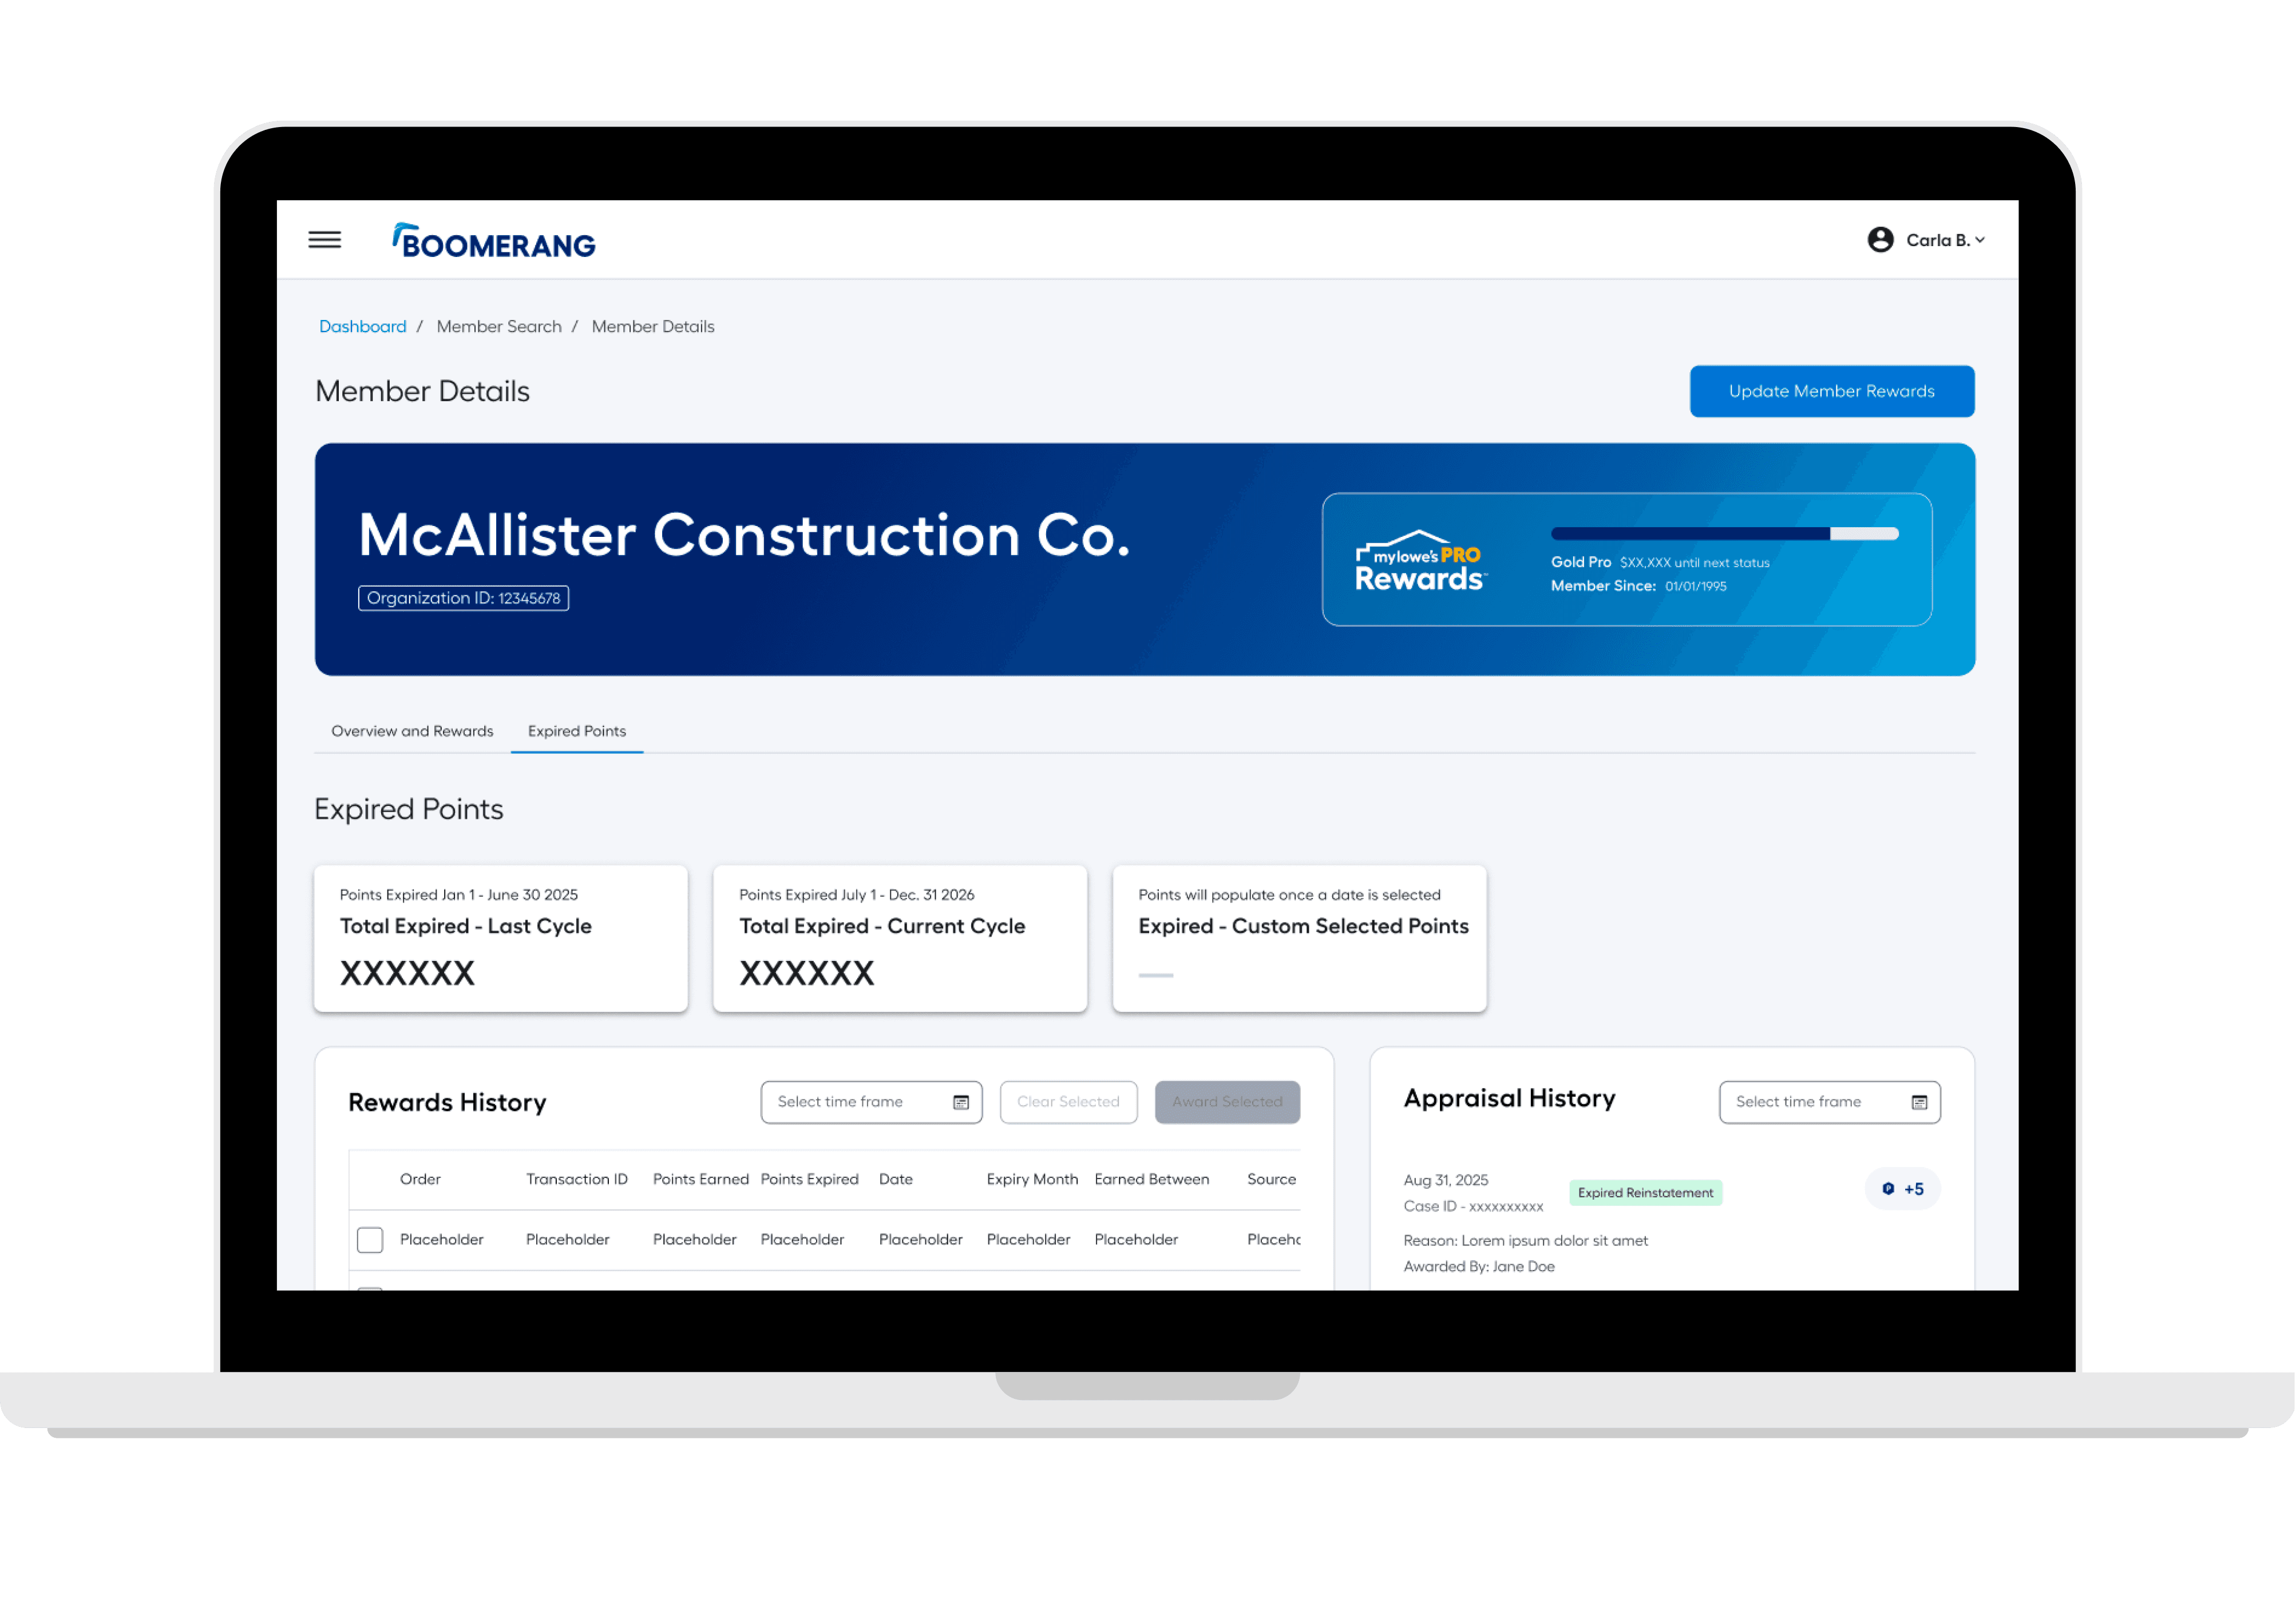Go to Dashboard breadcrumb link

(x=362, y=326)
